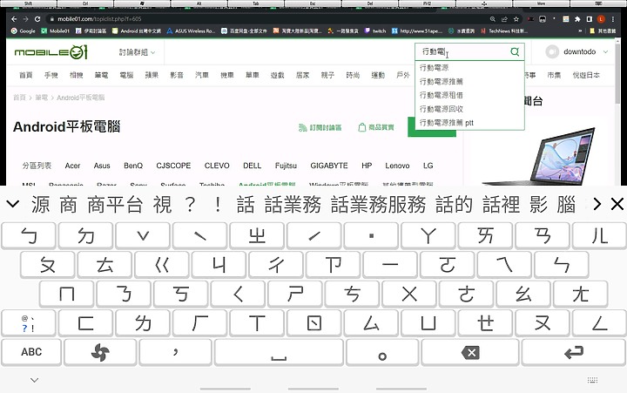Show more candidates with right arrow
627x393 pixels.
click(x=597, y=204)
